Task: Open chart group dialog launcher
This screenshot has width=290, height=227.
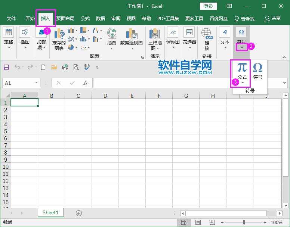Action: pyautogui.click(x=142, y=57)
